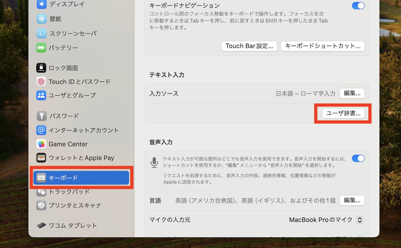Open ディスプレイ settings icon in sidebar
Viewport: 401px width, 248px height.
pos(41,4)
